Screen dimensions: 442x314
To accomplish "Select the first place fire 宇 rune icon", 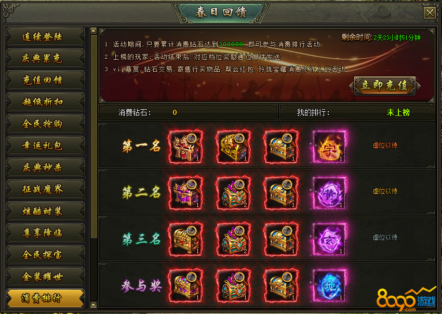I will [329, 147].
